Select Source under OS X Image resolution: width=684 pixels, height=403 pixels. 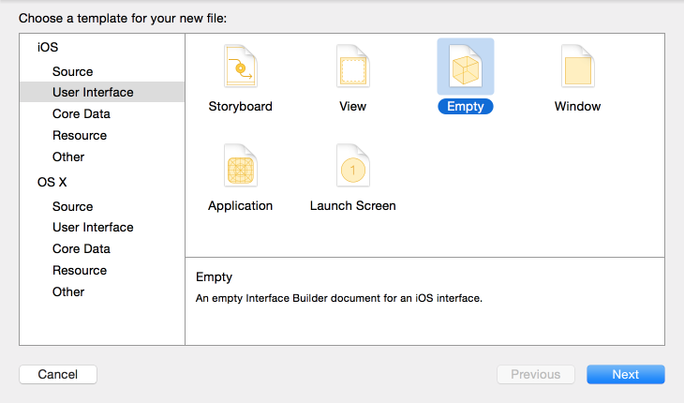tap(72, 206)
